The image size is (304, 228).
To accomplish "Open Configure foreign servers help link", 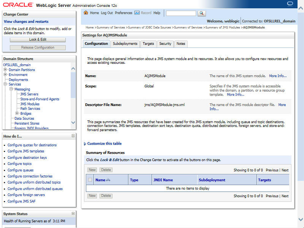I will point(26,195).
